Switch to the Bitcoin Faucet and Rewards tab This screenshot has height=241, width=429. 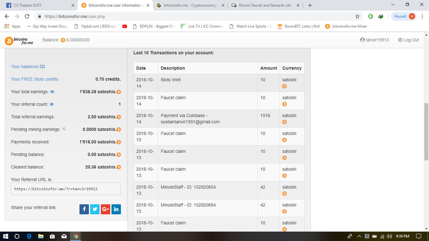tap(265, 5)
